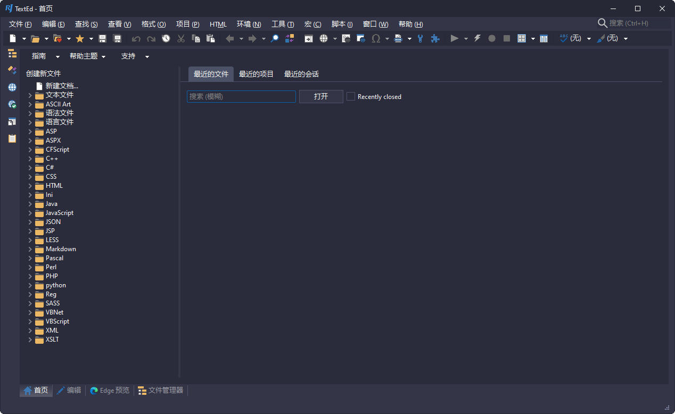Click the new file icon in toolbar
This screenshot has width=675, height=414.
click(13, 38)
